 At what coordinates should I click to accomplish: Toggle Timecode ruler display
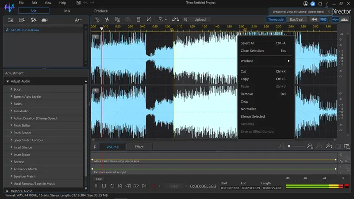tap(276, 19)
